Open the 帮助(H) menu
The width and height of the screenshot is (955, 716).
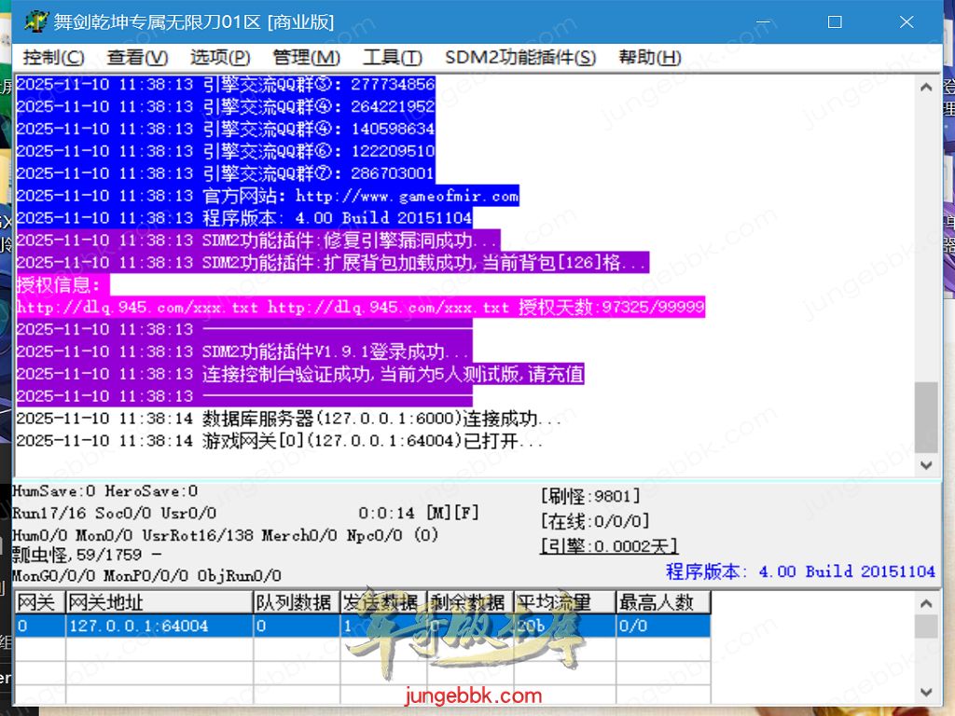point(649,58)
